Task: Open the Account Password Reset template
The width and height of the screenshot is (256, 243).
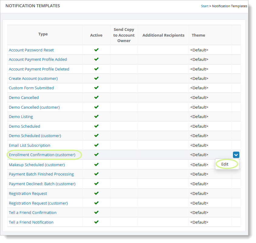Action: tap(31, 50)
